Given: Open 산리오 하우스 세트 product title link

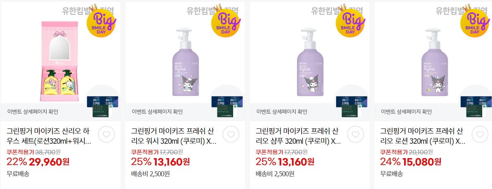Looking at the screenshot, I should 49,136.
